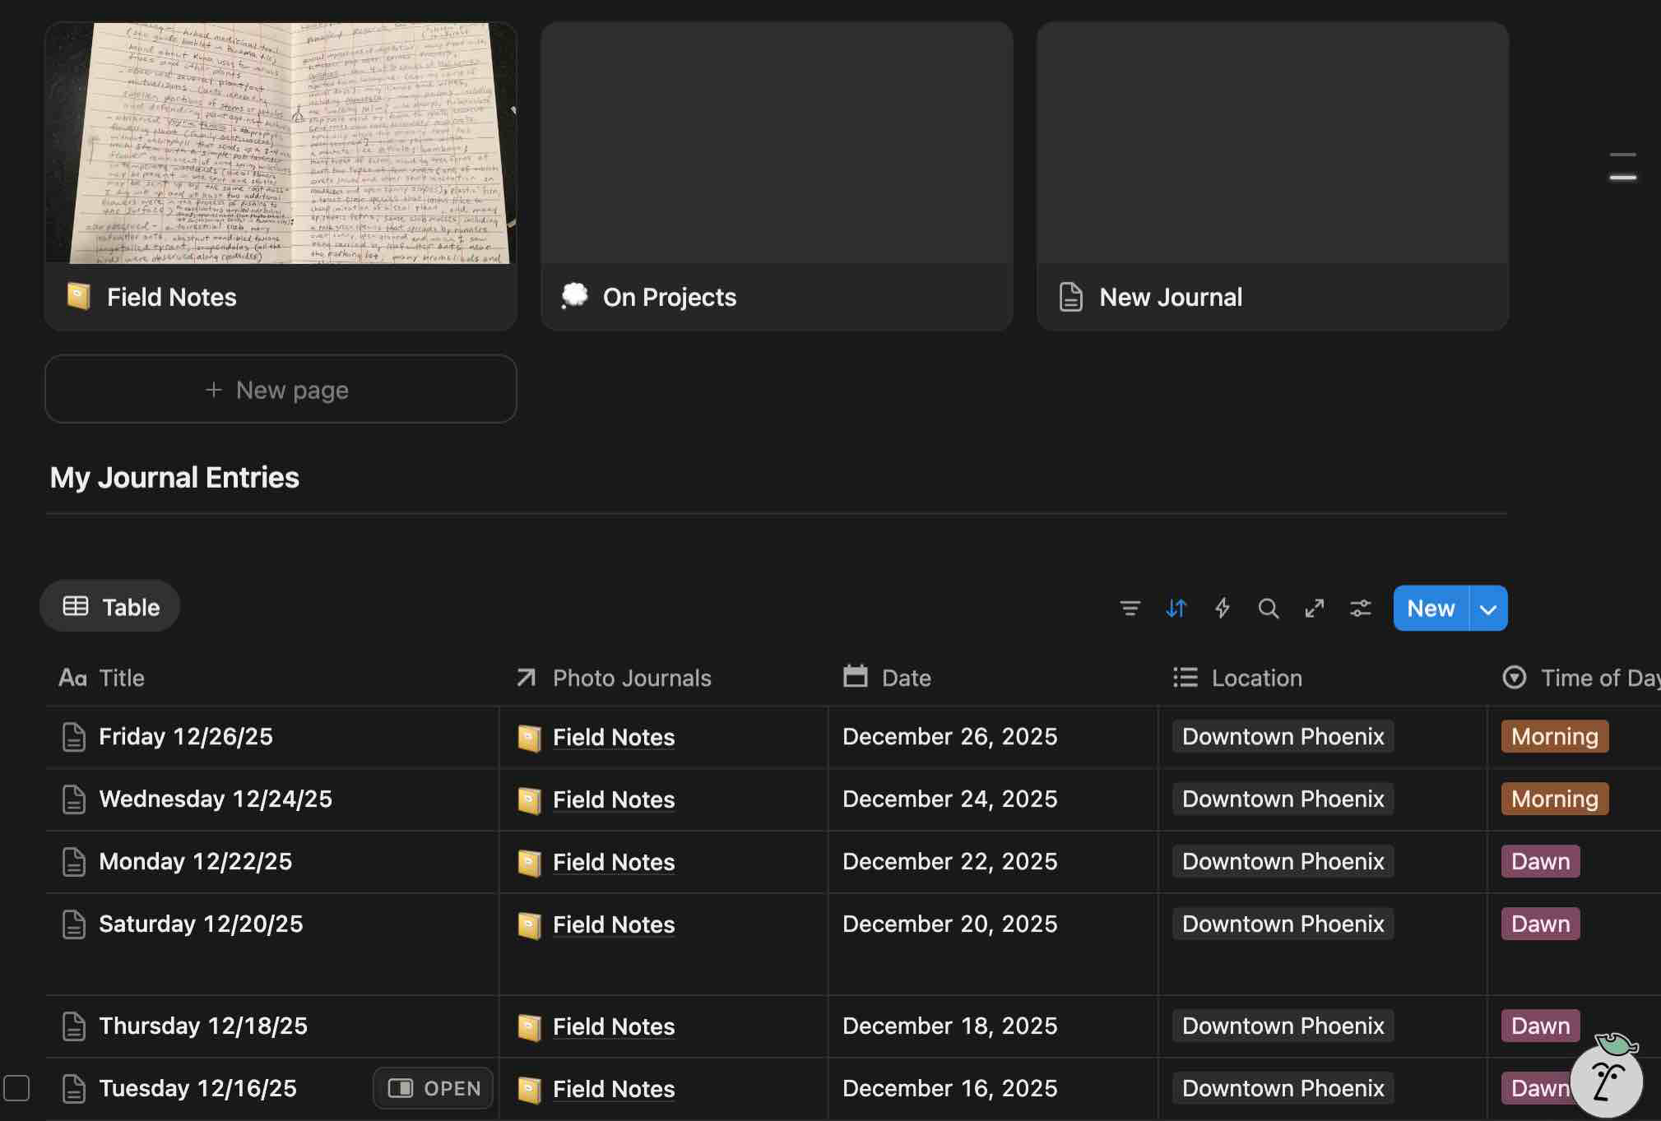
Task: Open Tuesday 12/16/25 in side peek
Action: point(433,1088)
